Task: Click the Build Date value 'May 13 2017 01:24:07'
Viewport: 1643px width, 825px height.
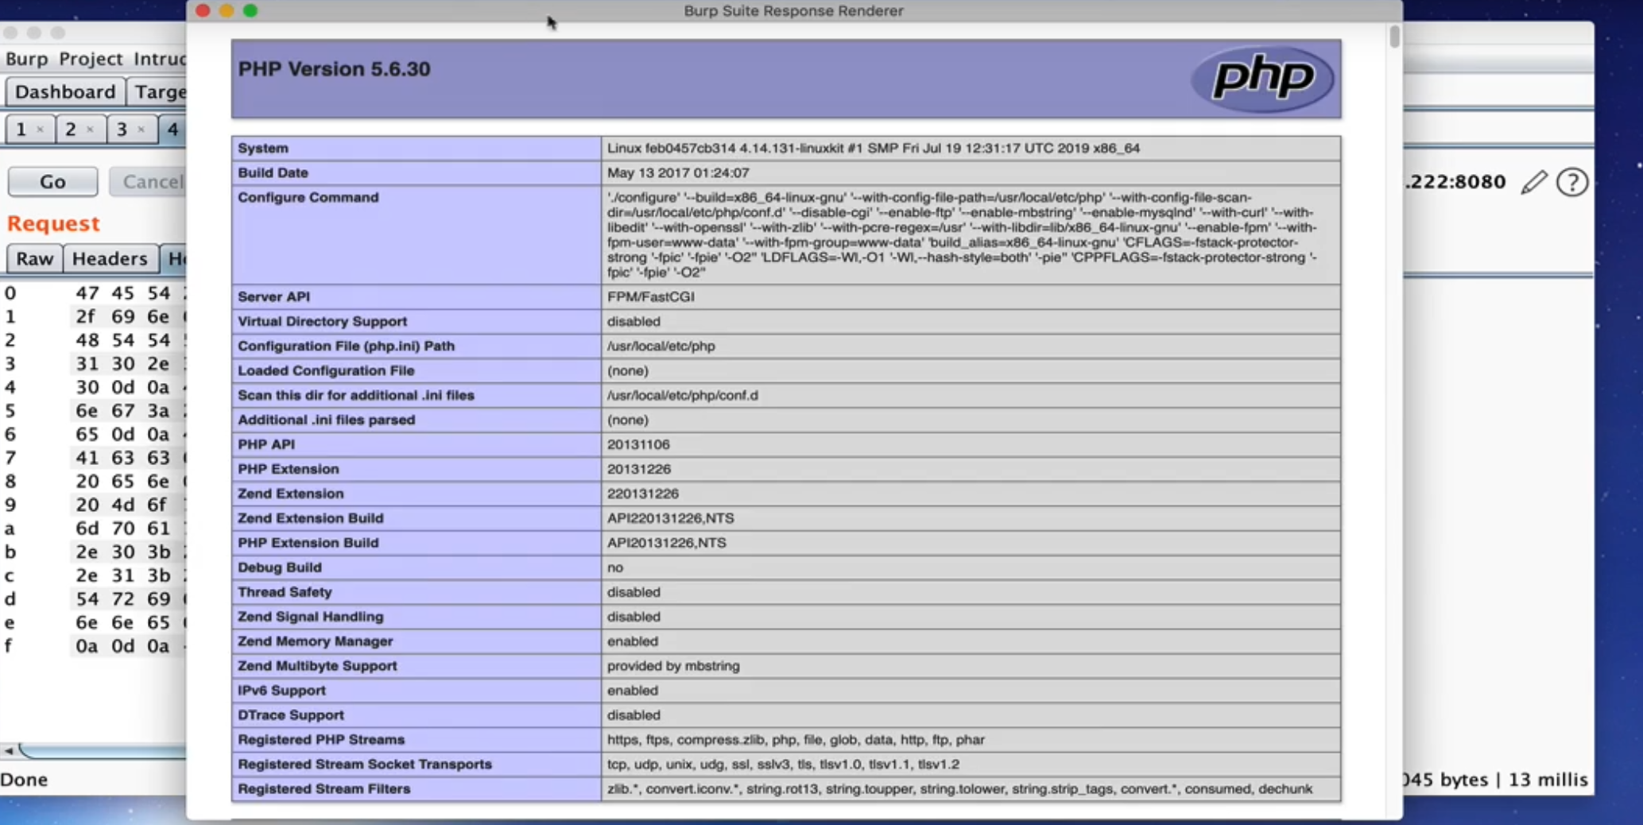Action: pyautogui.click(x=678, y=172)
